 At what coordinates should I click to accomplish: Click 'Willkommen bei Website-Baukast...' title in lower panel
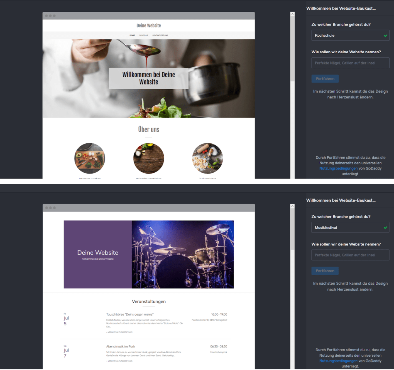coord(341,200)
